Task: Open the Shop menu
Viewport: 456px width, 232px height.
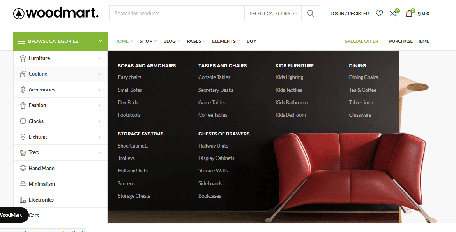Action: (148, 41)
